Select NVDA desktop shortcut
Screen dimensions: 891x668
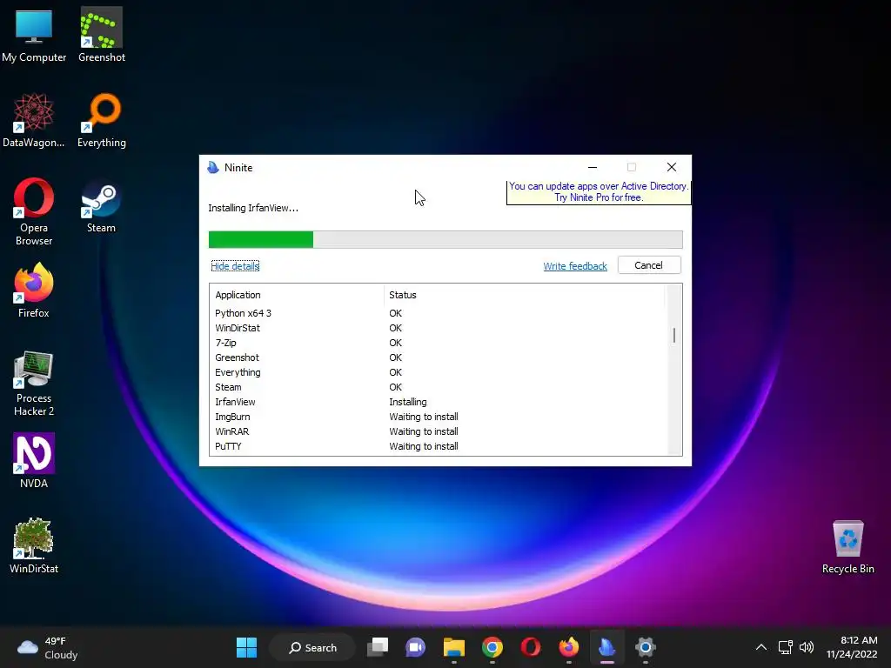click(x=34, y=461)
